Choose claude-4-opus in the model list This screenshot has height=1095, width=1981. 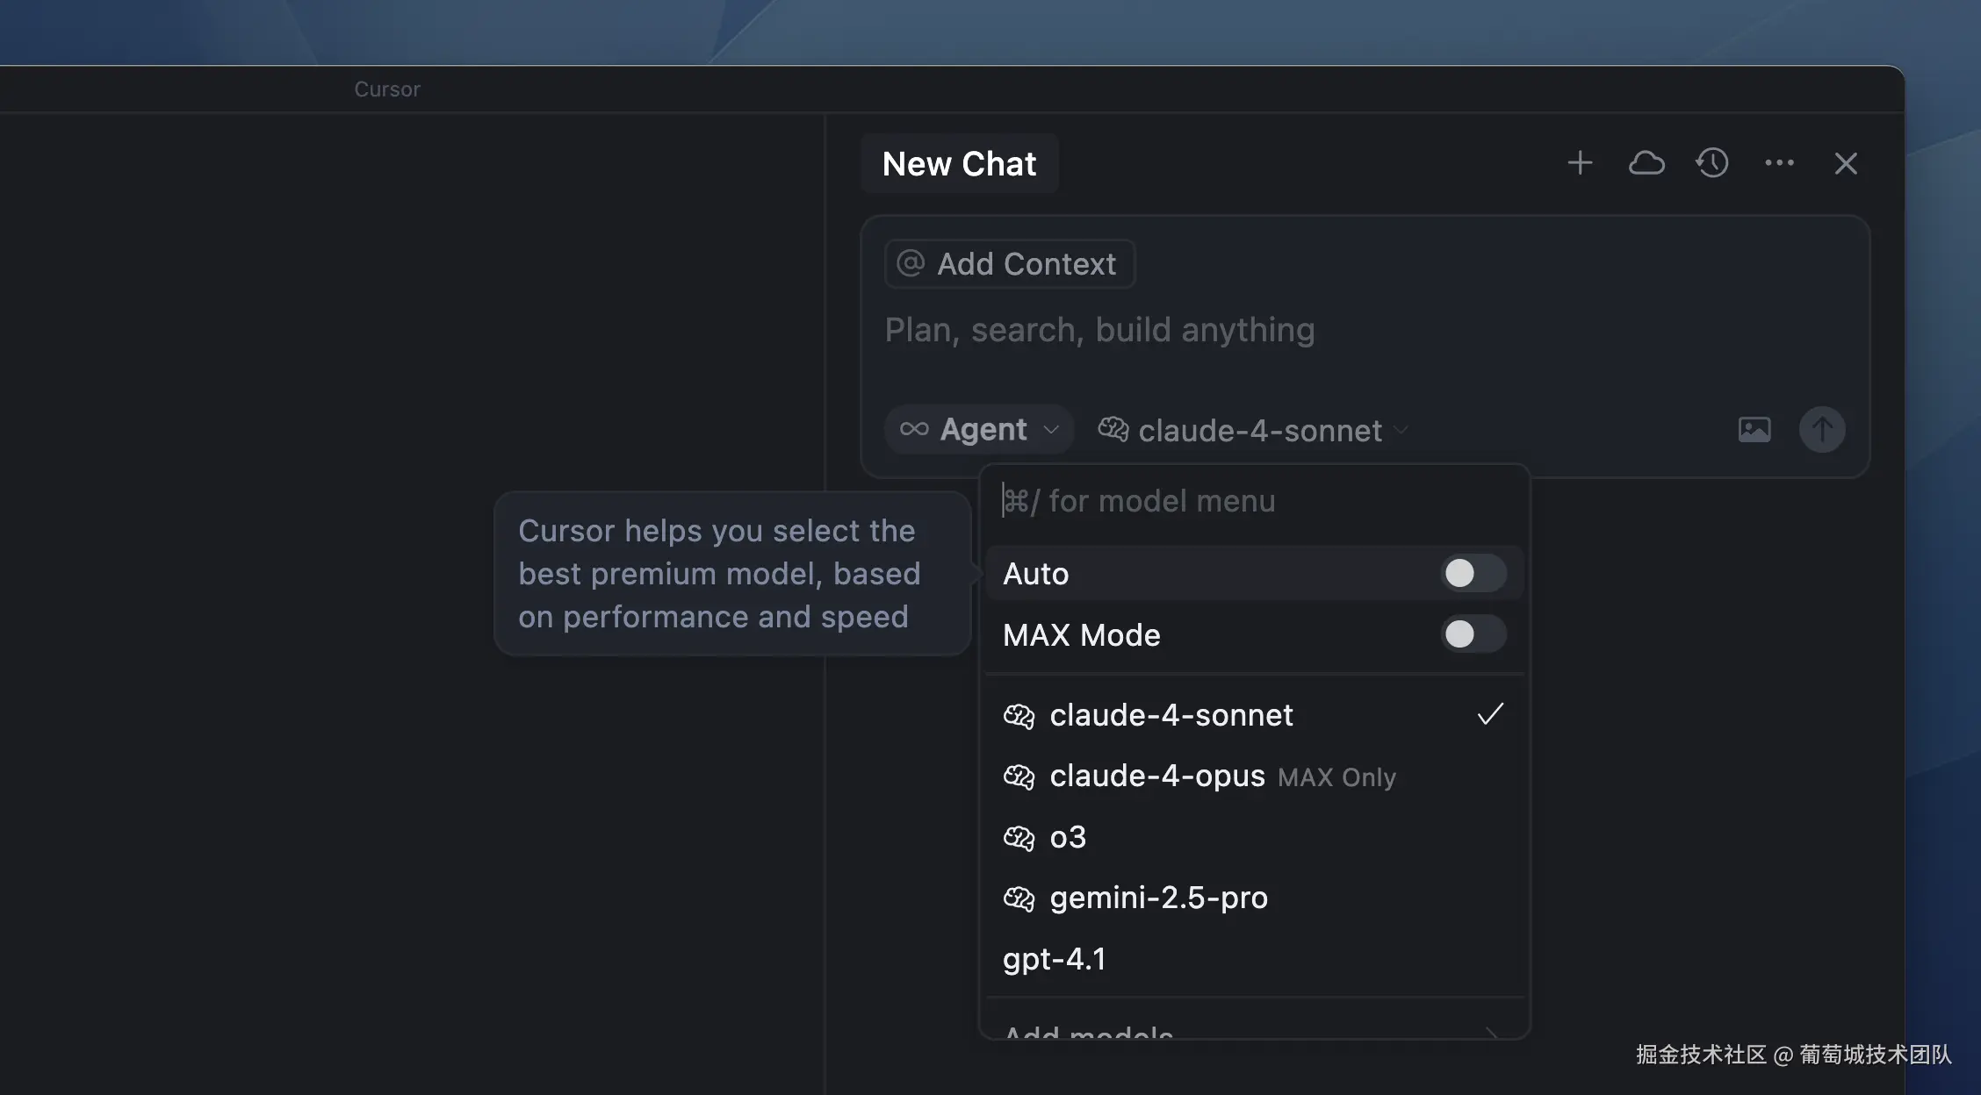click(1157, 776)
